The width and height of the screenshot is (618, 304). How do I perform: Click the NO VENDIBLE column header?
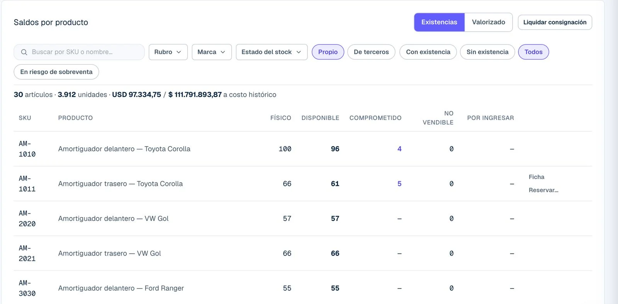pos(438,118)
